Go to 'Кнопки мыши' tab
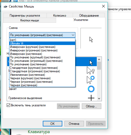Screen dimensions: 131x135 point(30,20)
